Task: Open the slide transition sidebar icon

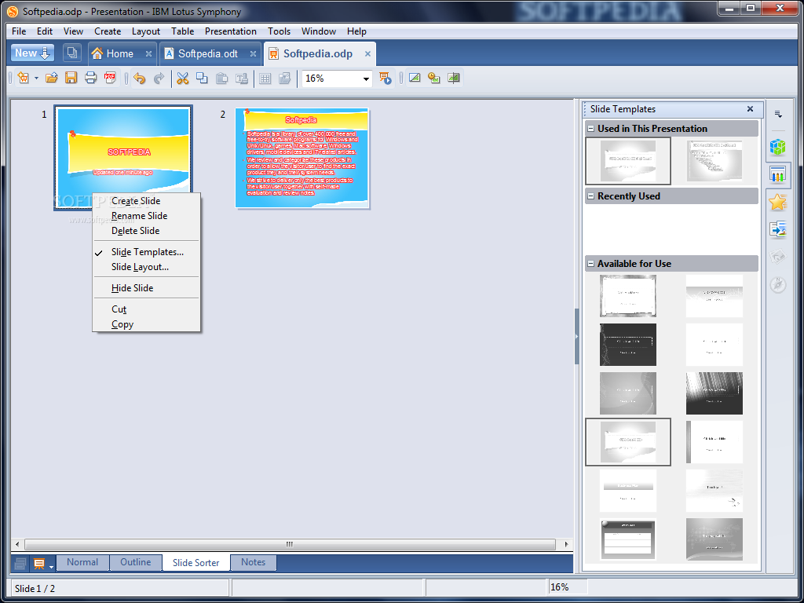Action: pos(778,229)
